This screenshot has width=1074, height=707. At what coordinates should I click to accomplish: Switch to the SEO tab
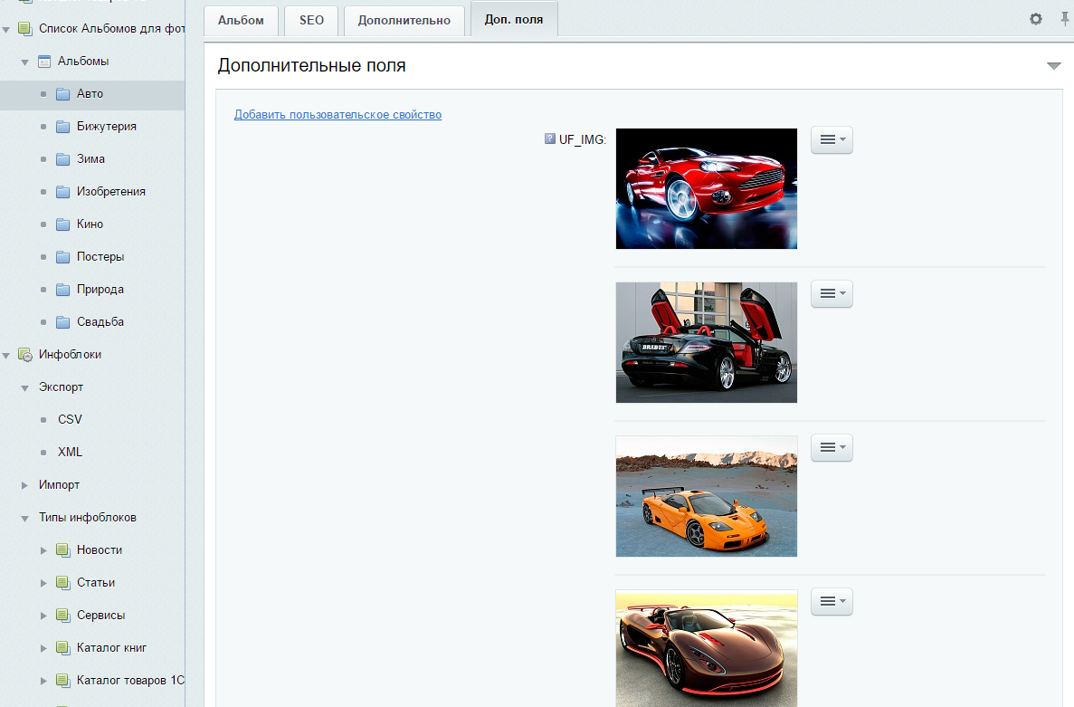[311, 20]
